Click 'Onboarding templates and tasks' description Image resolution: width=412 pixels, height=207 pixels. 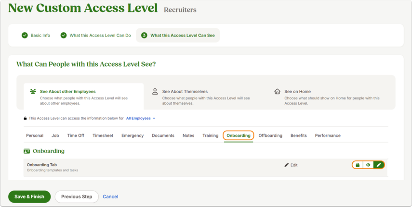coord(53,170)
